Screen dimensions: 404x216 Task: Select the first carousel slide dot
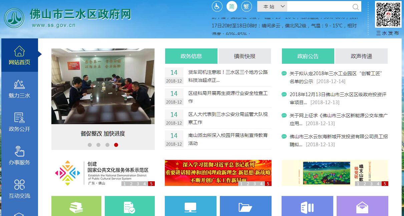pos(90,145)
